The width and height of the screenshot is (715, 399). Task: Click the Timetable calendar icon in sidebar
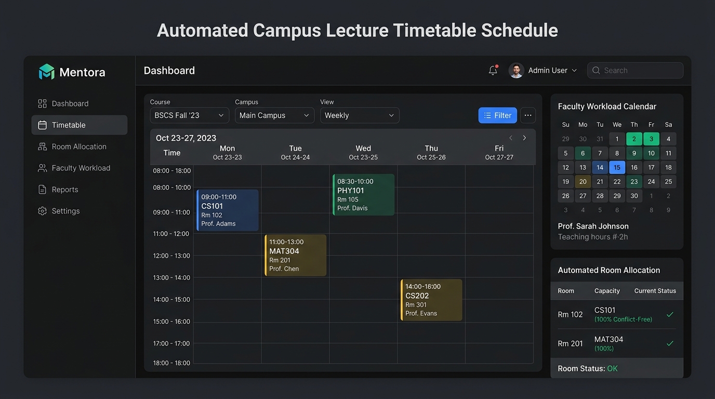tap(43, 125)
